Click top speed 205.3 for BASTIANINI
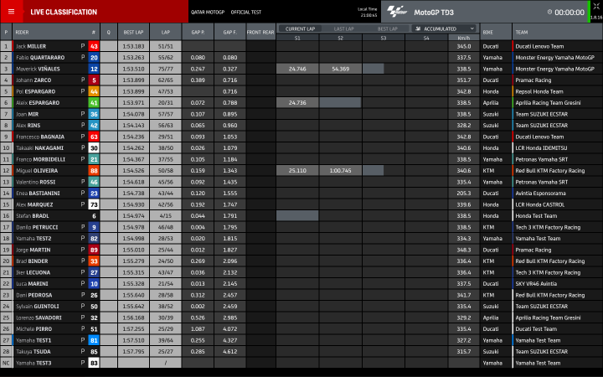 click(464, 194)
